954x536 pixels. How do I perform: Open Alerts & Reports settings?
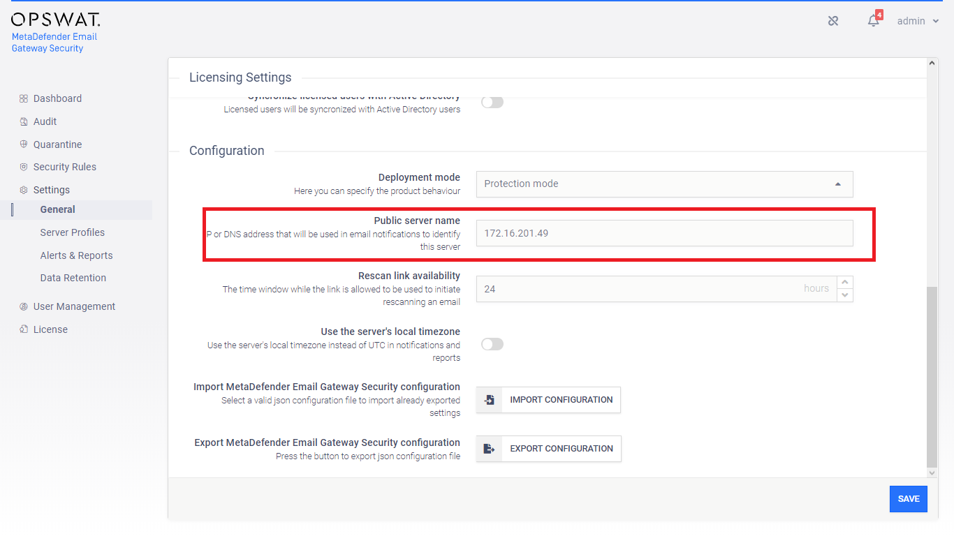pyautogui.click(x=76, y=255)
